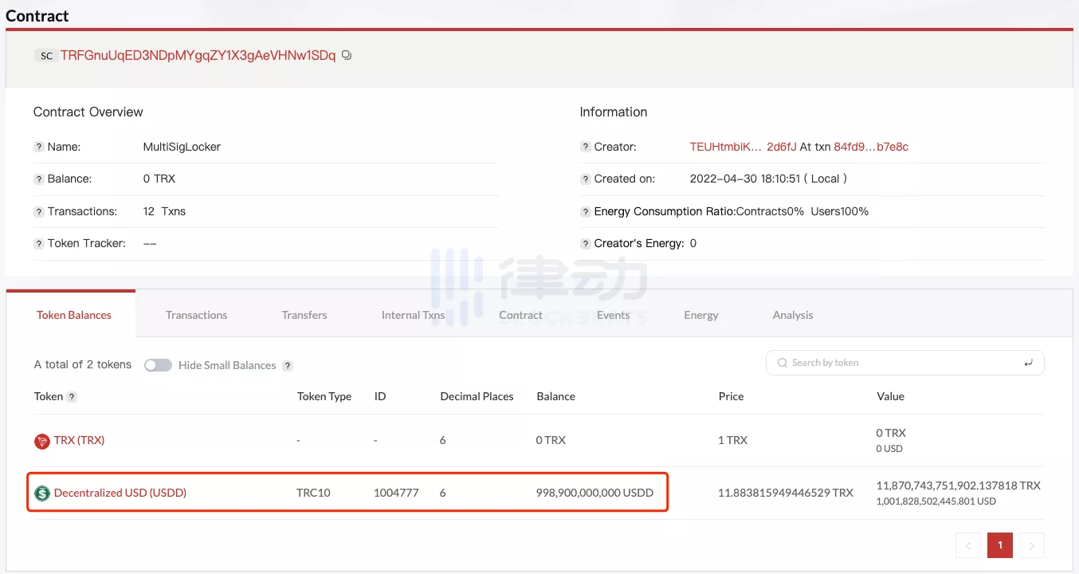The width and height of the screenshot is (1079, 574).
Task: Open contract address TRFGnuUqED3NDpMYgqZY1X3gAeVHNw1SDq link
Action: 198,56
